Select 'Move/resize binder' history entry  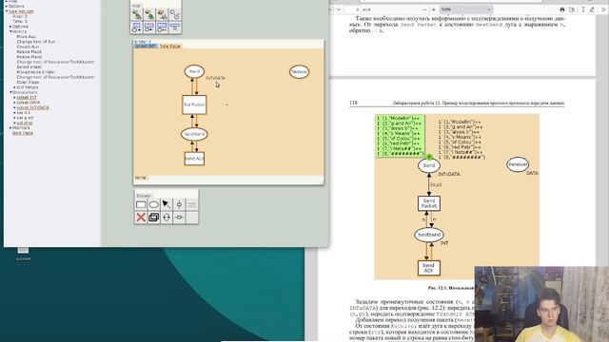(x=35, y=72)
